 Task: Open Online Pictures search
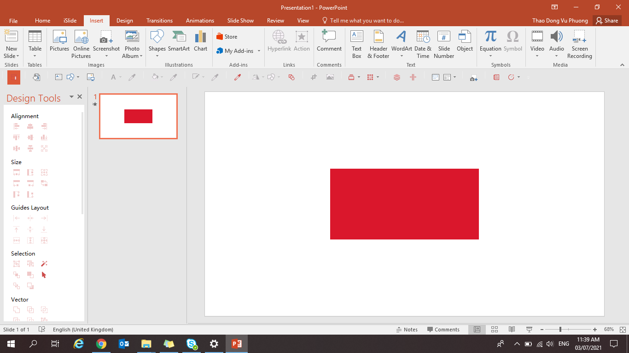(x=81, y=44)
